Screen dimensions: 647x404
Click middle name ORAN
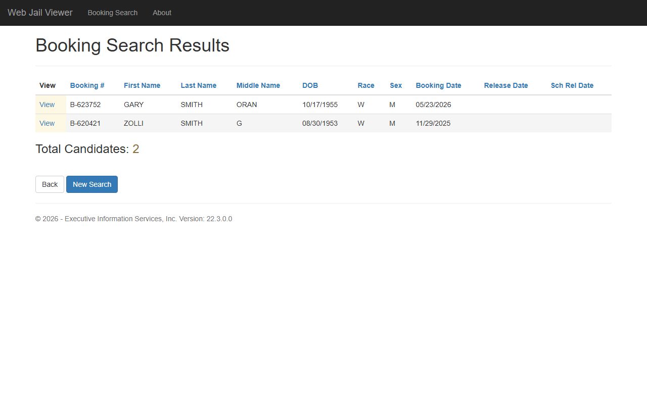247,105
